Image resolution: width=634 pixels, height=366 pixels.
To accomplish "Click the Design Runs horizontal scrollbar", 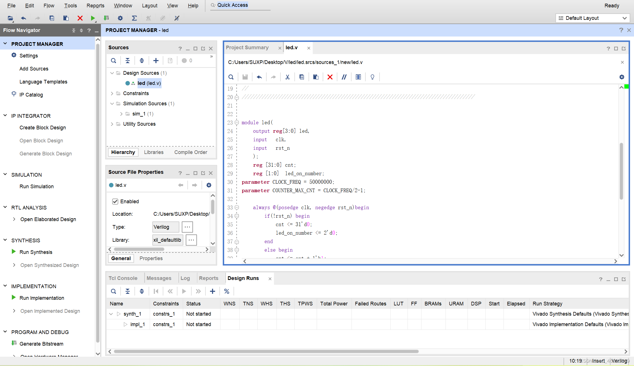I will point(266,352).
